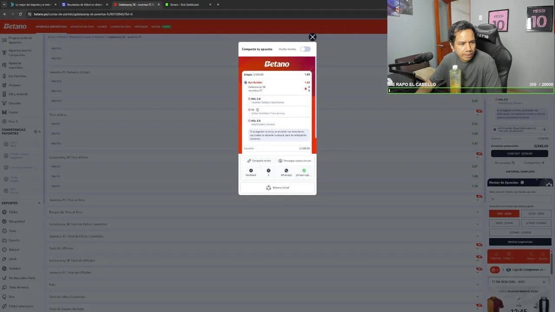Add a favorite competition with plus icon

coord(36,131)
